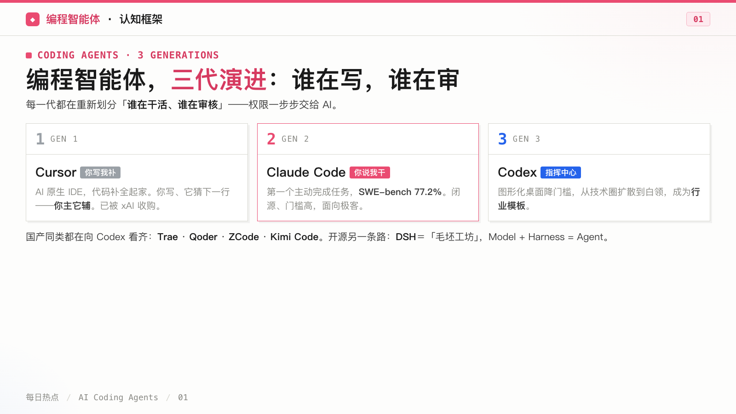Select the CODING AGENTS · 3 GENERATIONS label
Screen dimensions: 736x414
point(128,55)
